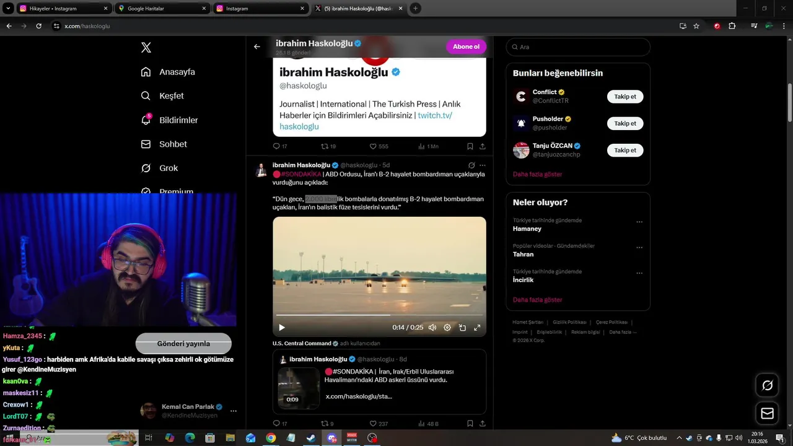Open Chrome extensions puzzle icon

[x=732, y=26]
